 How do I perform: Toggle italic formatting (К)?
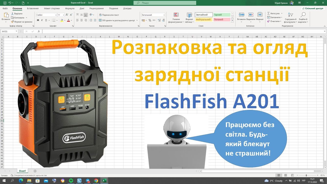click(42, 20)
